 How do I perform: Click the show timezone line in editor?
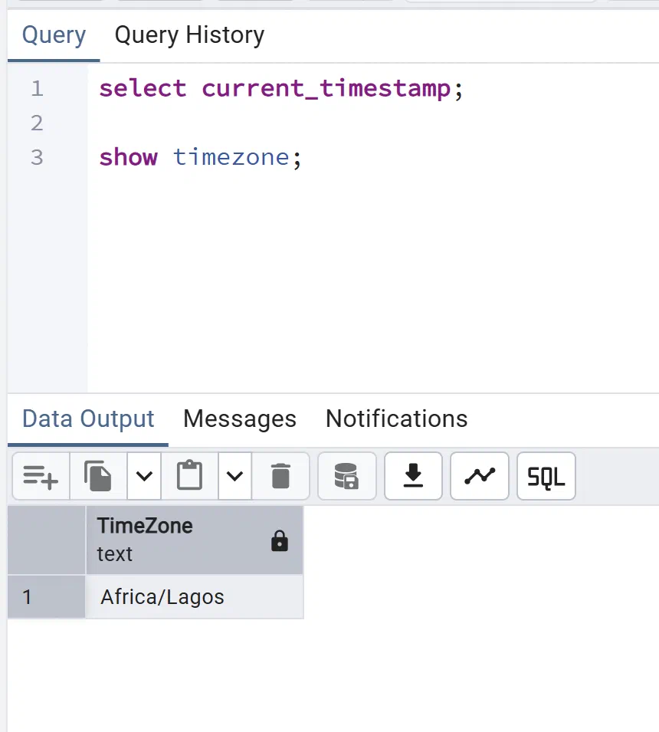coord(200,157)
